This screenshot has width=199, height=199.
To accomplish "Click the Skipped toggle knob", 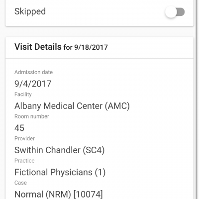I will [171, 12].
